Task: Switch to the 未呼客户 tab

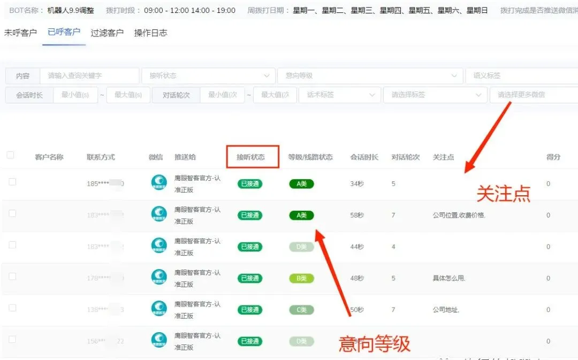Action: pyautogui.click(x=21, y=33)
